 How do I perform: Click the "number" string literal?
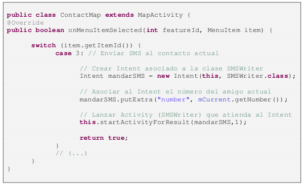click(174, 99)
